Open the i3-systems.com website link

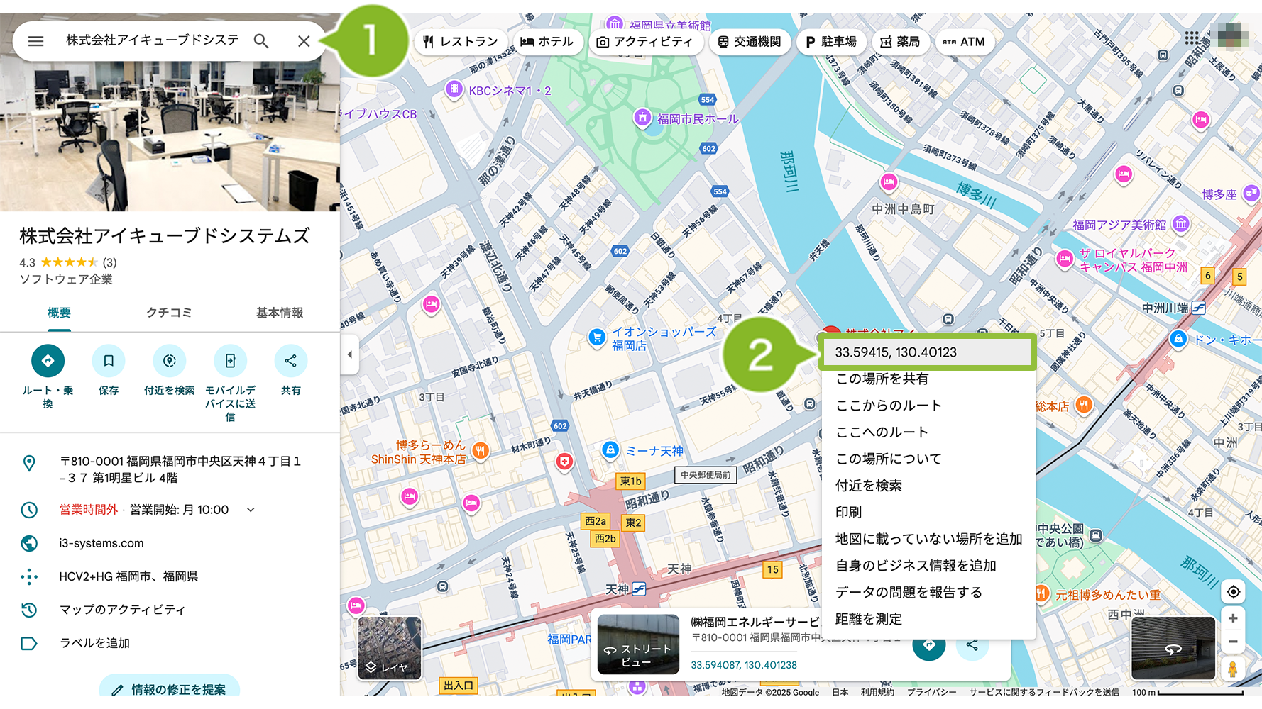(101, 543)
